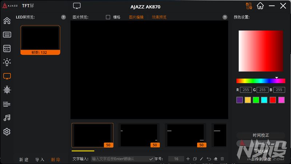Screen dimensions: 291x164
Task: Delete frame using the trash icon
Action: click(222, 159)
